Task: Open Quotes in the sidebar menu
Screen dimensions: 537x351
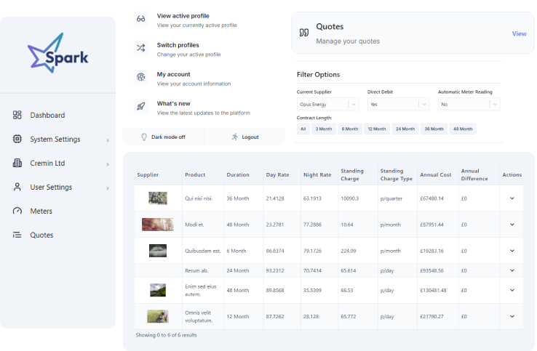Action: [41, 235]
